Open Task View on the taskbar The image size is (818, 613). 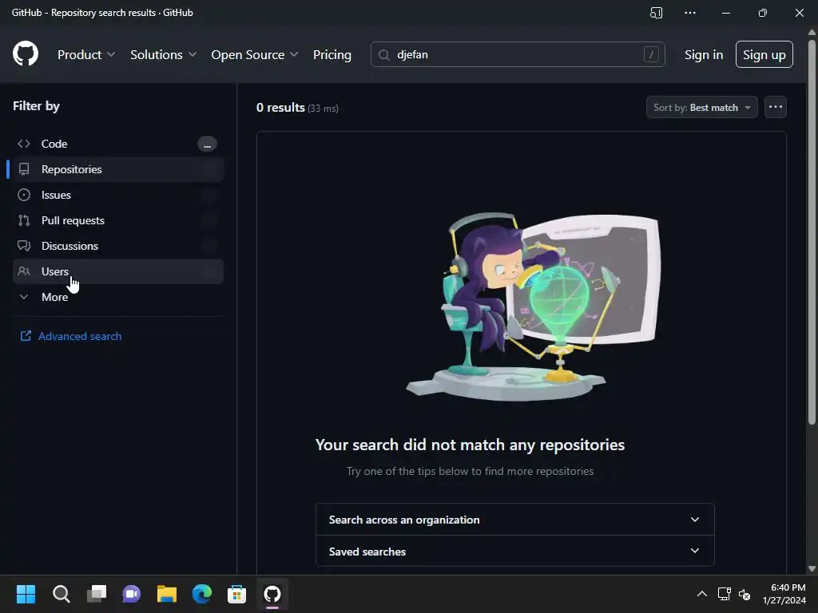coord(97,594)
